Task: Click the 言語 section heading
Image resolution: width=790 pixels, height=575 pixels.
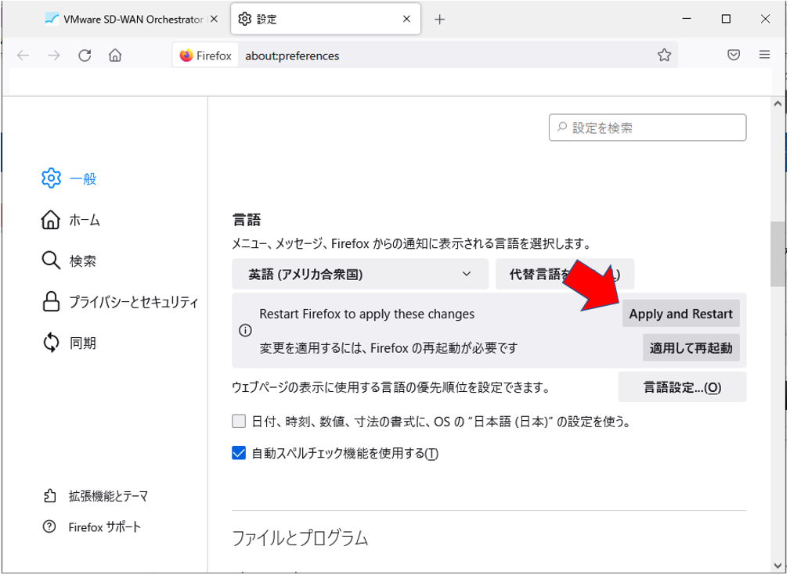Action: [247, 220]
